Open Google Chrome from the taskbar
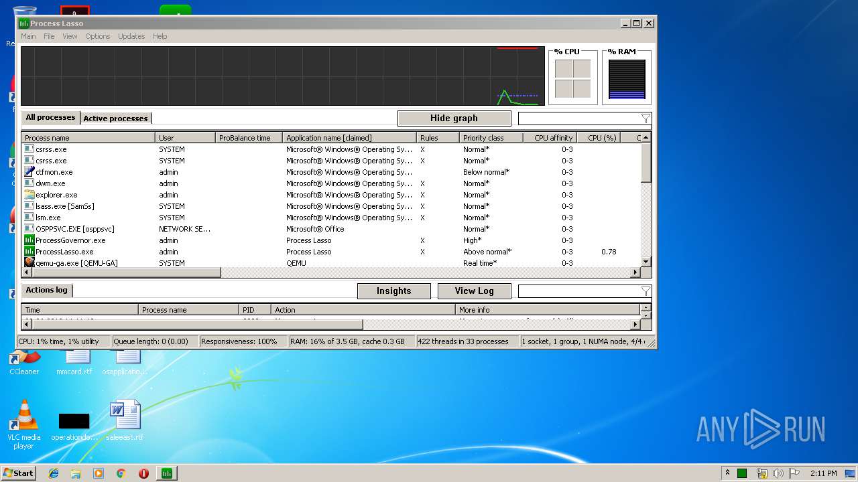The image size is (858, 482). [121, 473]
